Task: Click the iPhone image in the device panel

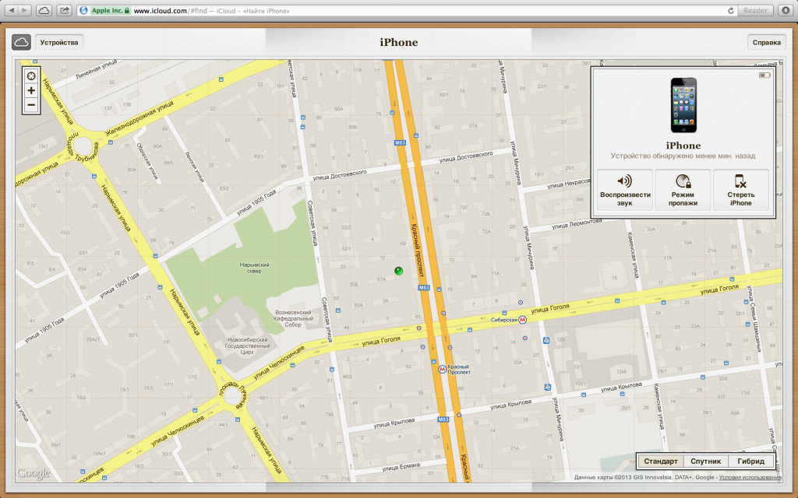Action: 683,105
